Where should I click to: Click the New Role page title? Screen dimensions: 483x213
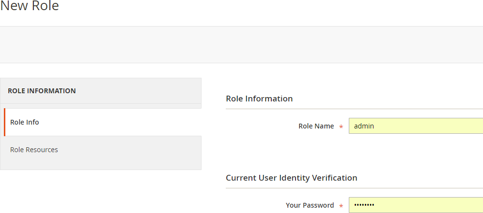(30, 6)
